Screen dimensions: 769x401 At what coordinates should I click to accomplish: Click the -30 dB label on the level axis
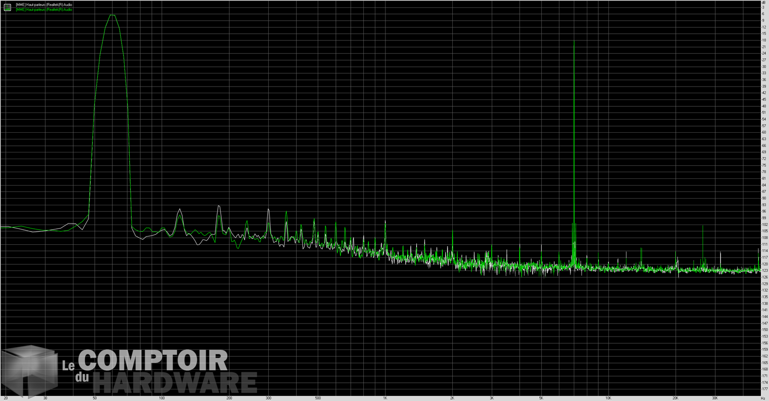[x=764, y=67]
